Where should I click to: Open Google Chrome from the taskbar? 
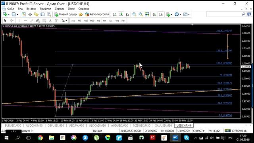tap(40, 138)
